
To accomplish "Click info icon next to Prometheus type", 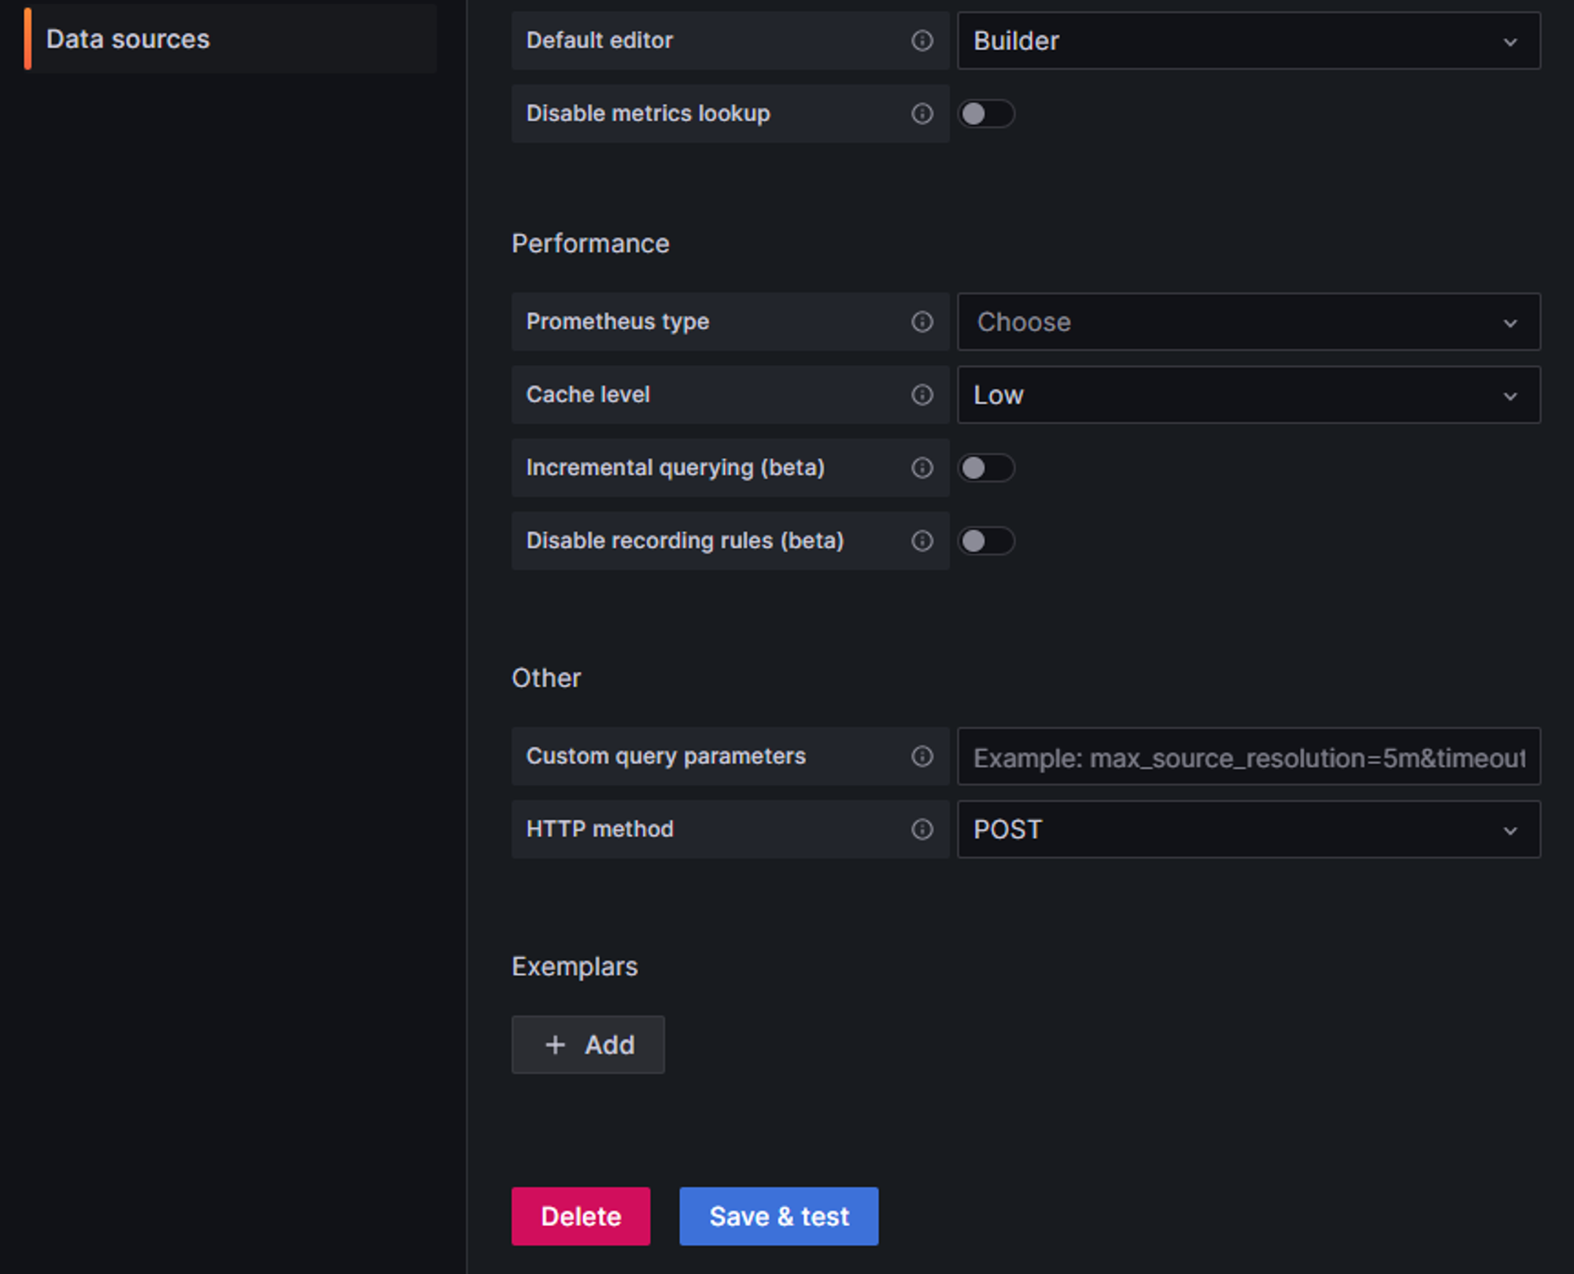I will (x=922, y=322).
